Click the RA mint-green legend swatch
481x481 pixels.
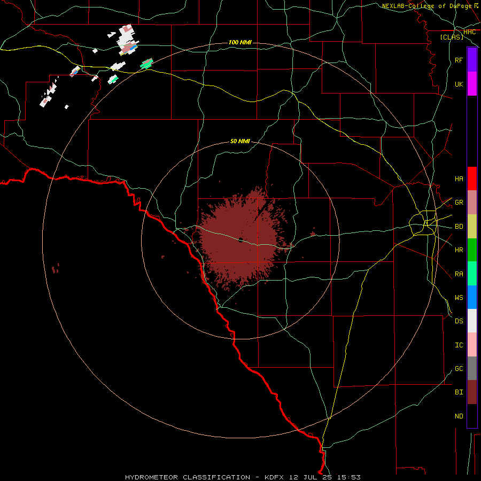pos(472,274)
